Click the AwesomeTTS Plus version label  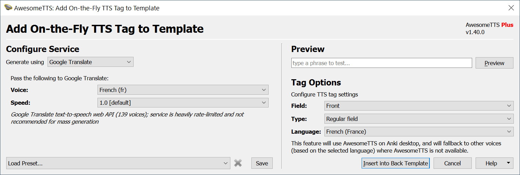point(489,29)
